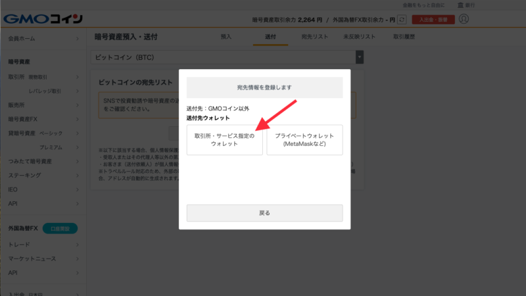This screenshot has width=526, height=296.
Task: Select 取引所・サービス指定のウォレット option
Action: pyautogui.click(x=224, y=140)
